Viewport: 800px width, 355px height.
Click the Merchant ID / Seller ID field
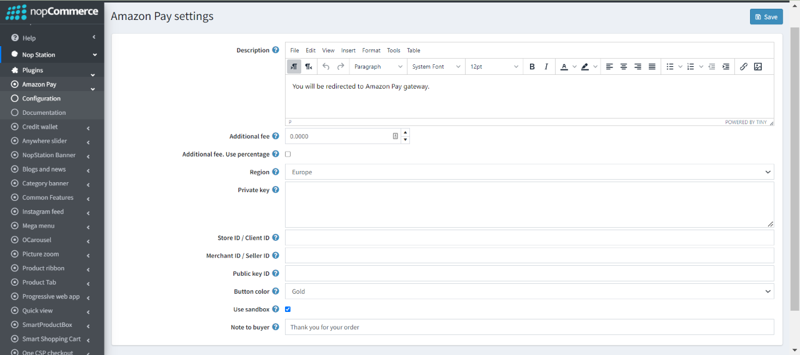(x=529, y=255)
